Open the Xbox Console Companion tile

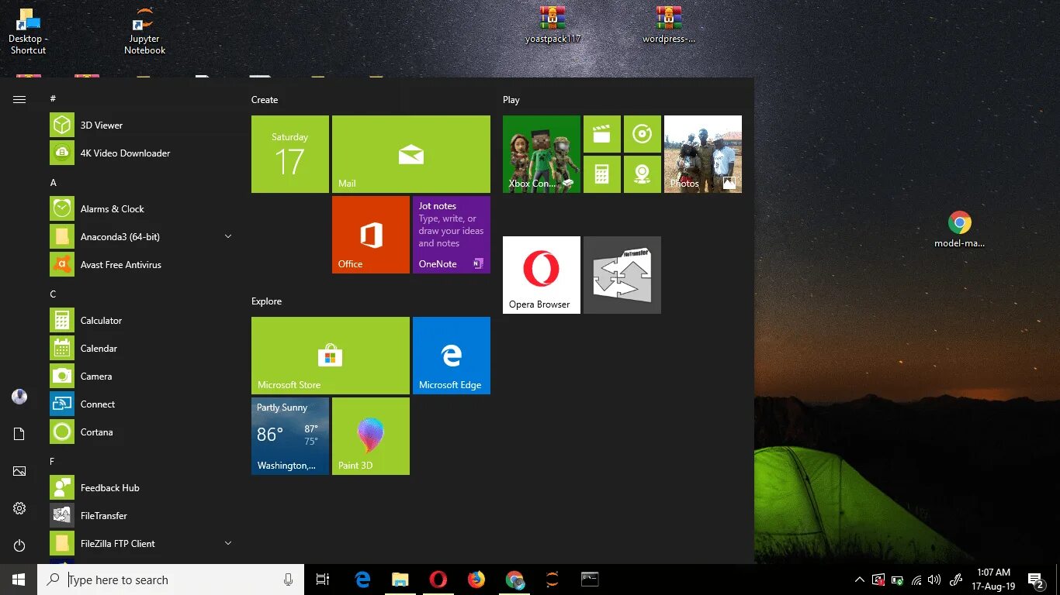pyautogui.click(x=542, y=154)
